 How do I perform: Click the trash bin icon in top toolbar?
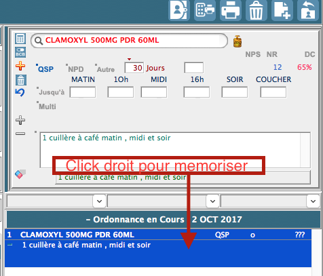[x=256, y=10]
